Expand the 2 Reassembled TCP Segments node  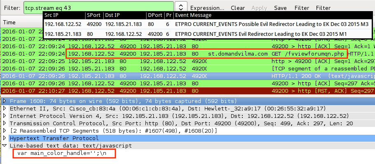pos(4,131)
